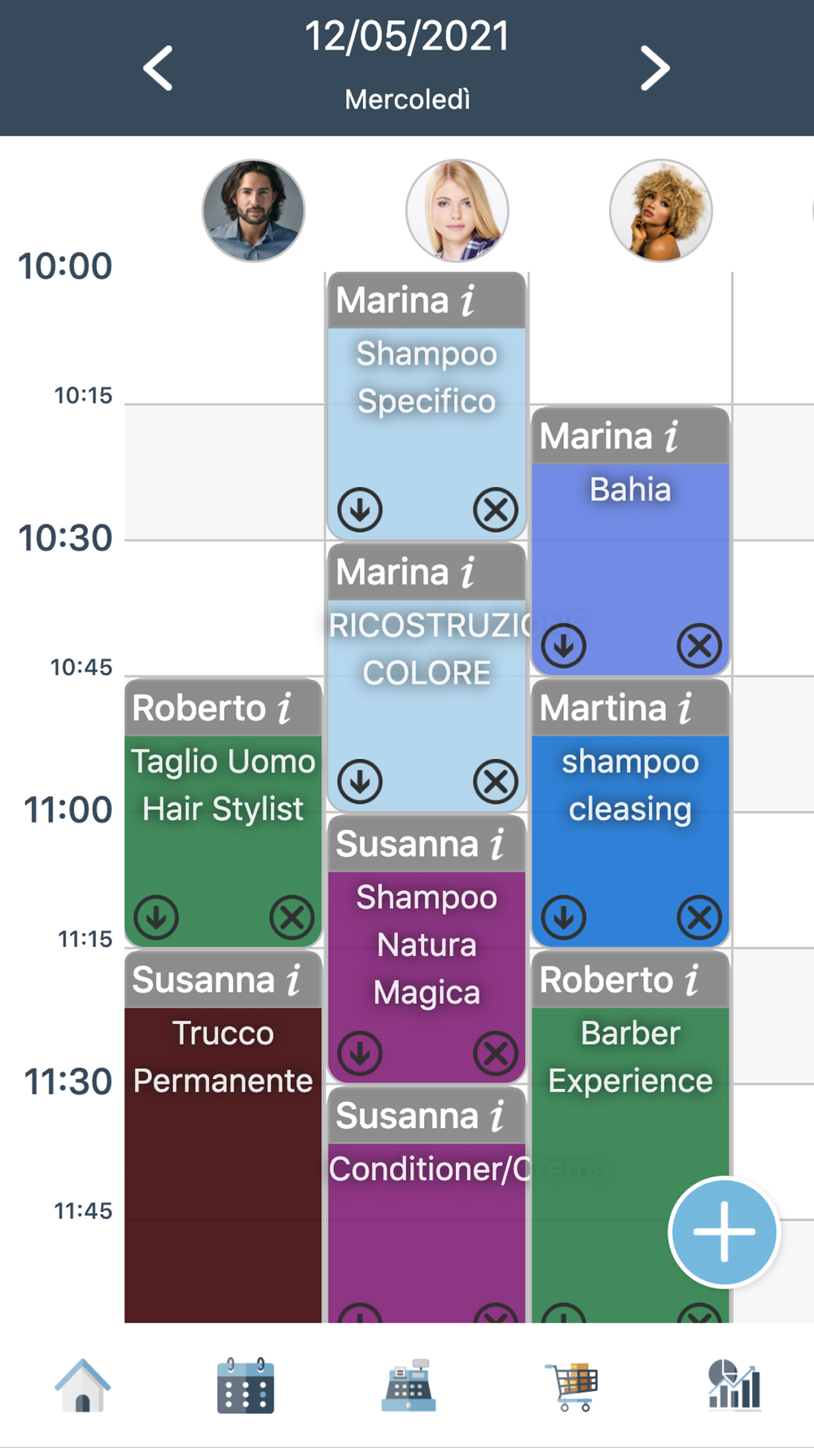
Task: Click the date 12/05/2021 header
Action: tap(407, 37)
